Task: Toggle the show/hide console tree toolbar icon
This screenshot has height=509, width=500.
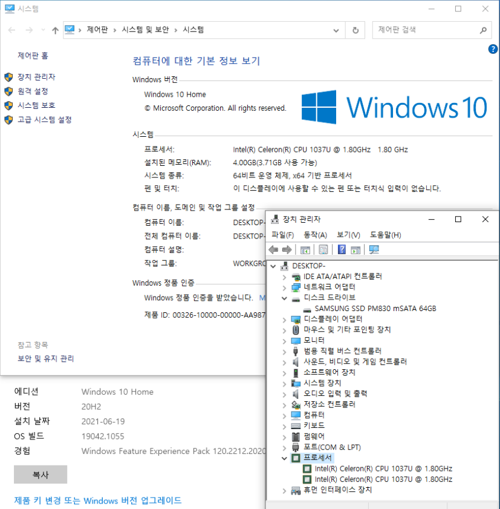Action: pos(305,249)
